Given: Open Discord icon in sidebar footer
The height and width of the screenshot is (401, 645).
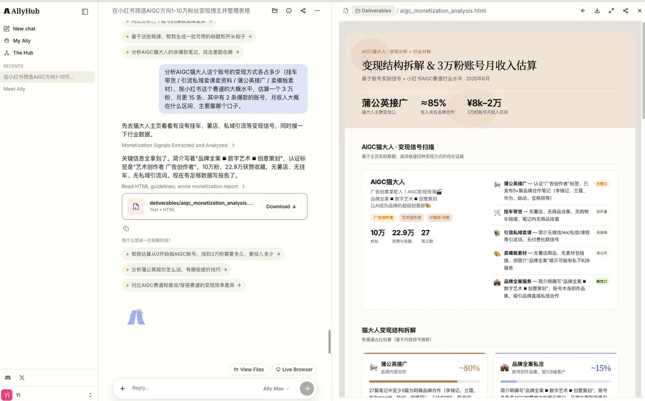Looking at the screenshot, I should pyautogui.click(x=8, y=377).
